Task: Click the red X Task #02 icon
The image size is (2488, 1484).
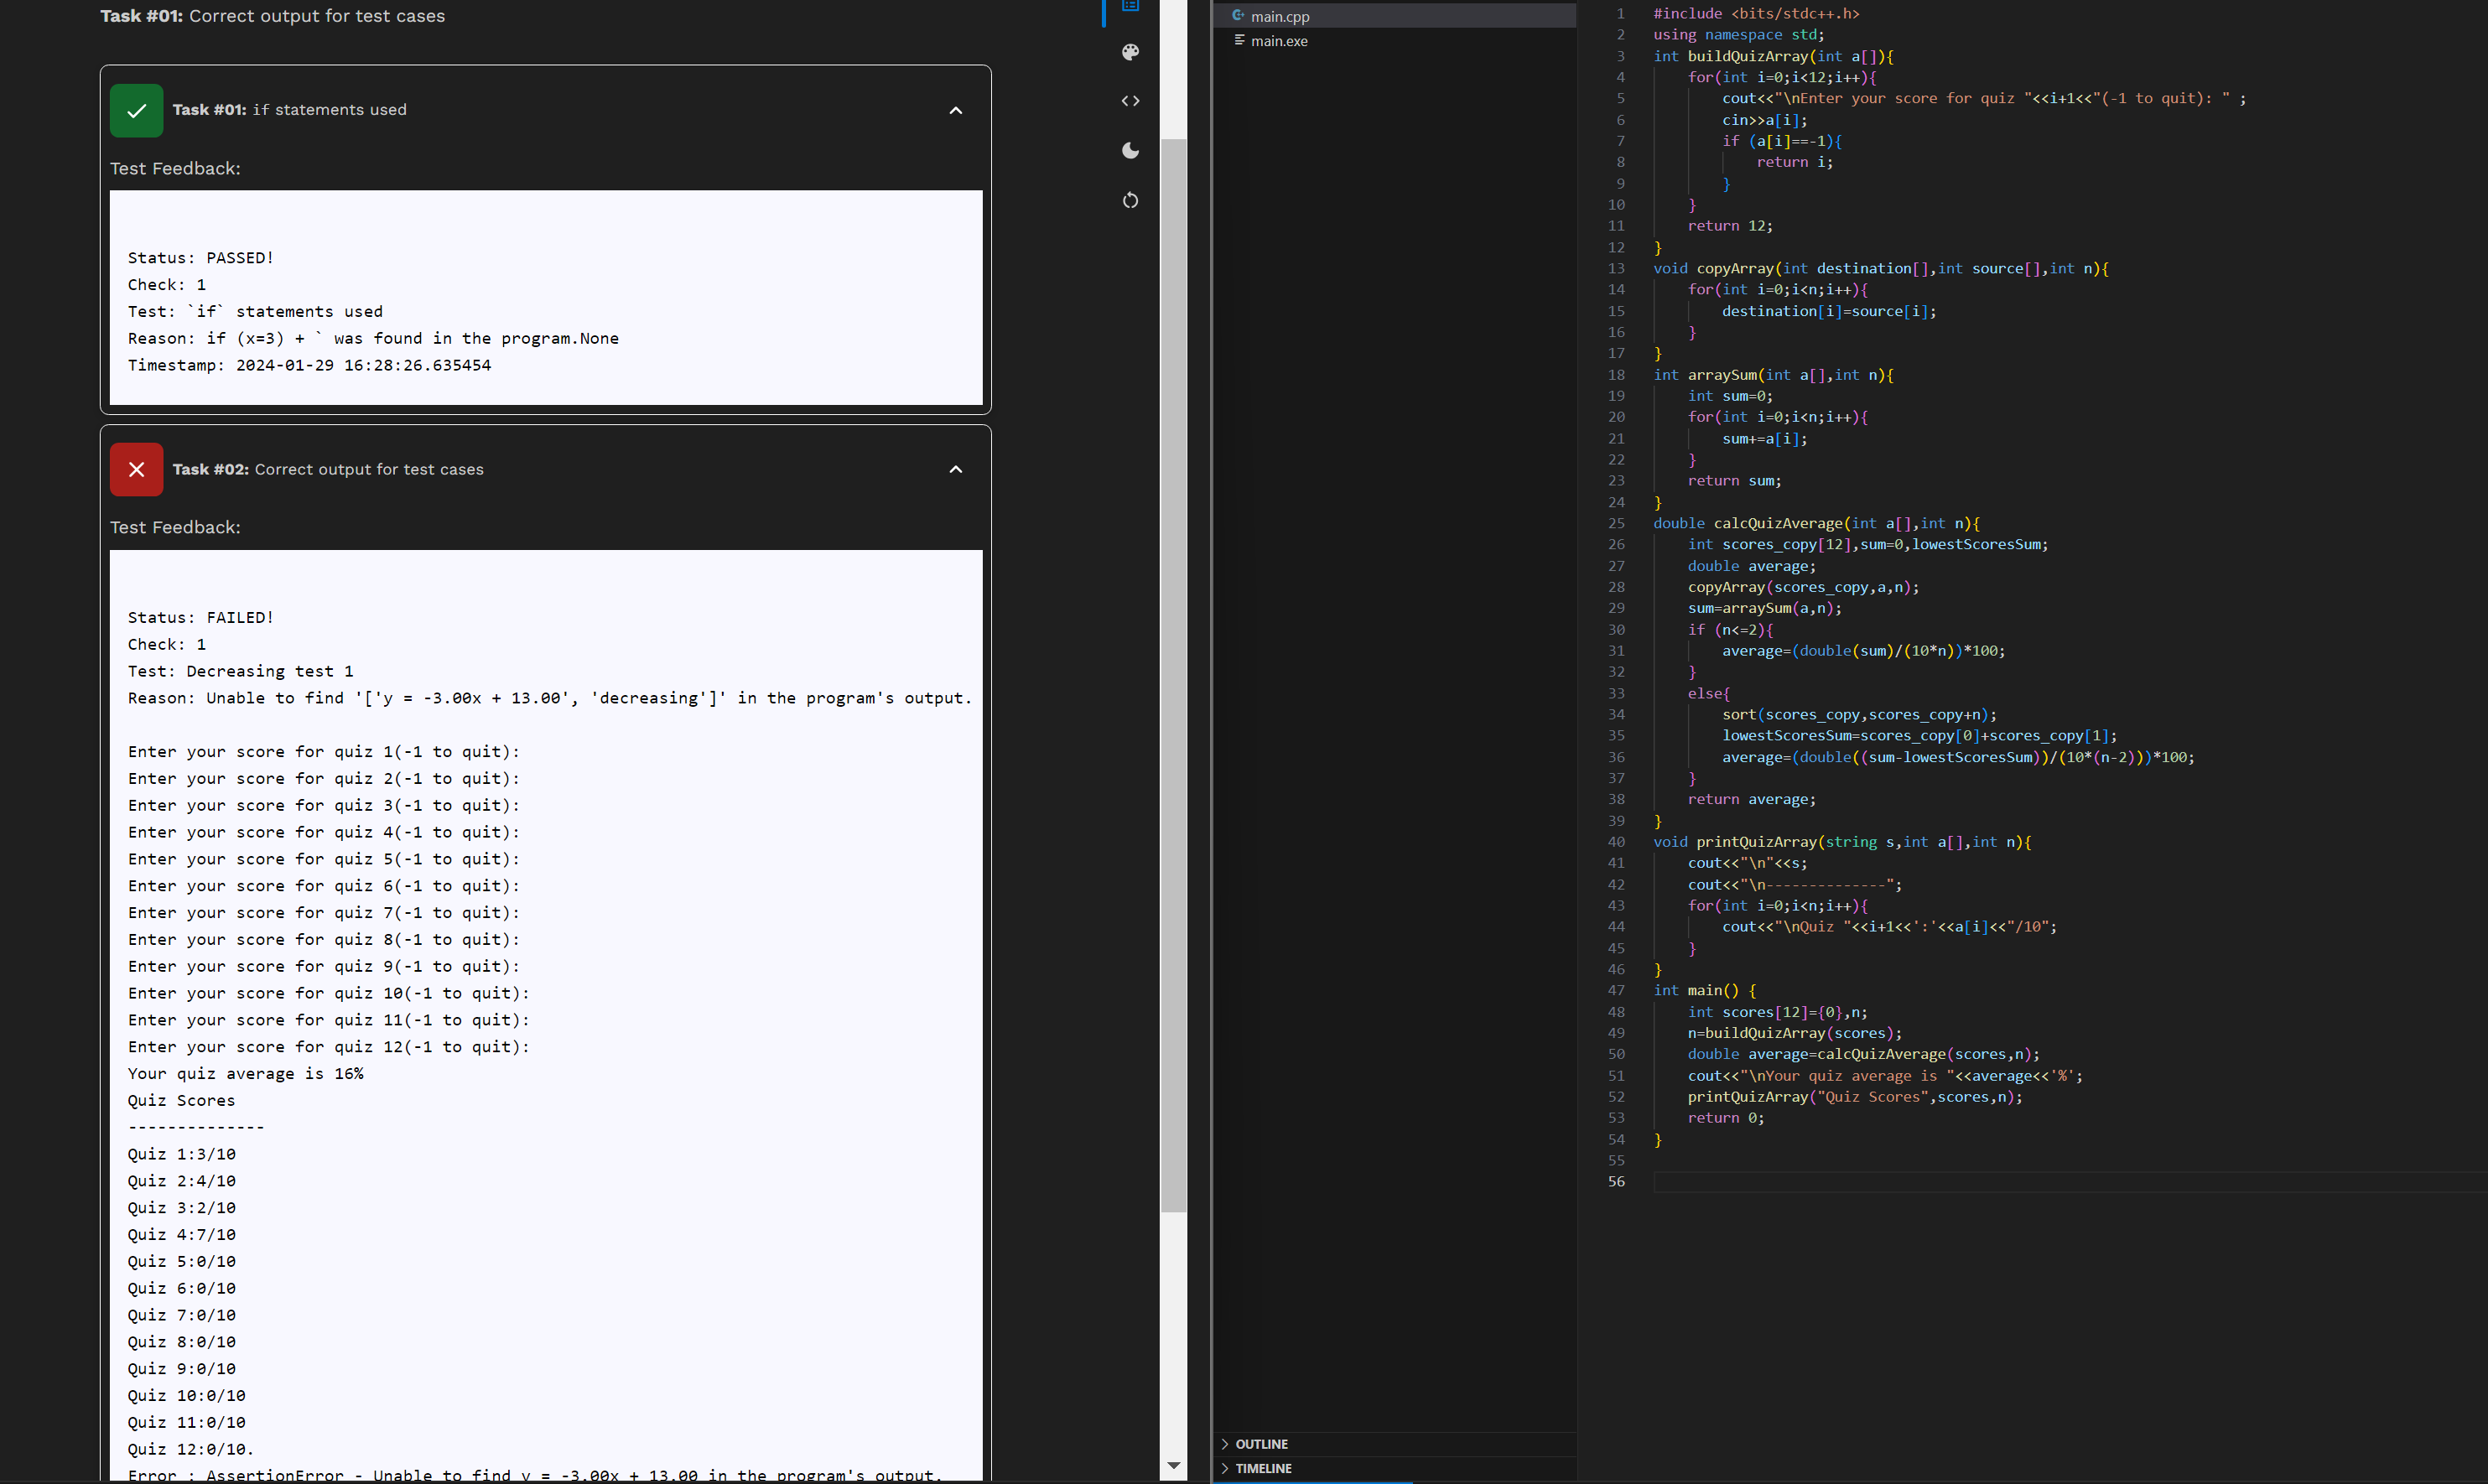Action: 138,468
